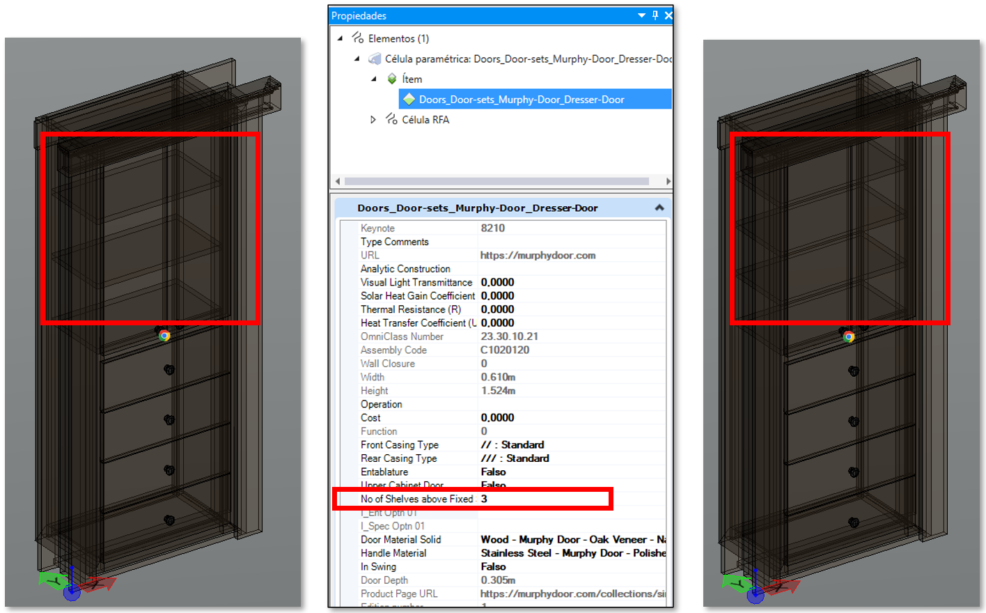
Task: Click the tree scrollbar's left arrow
Action: pyautogui.click(x=338, y=181)
